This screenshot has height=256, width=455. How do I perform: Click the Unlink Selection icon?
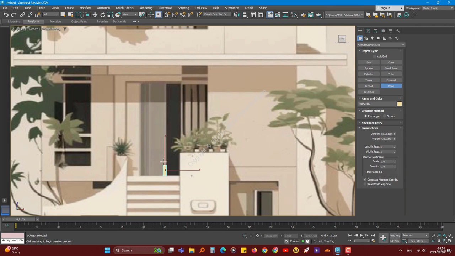pos(30,15)
